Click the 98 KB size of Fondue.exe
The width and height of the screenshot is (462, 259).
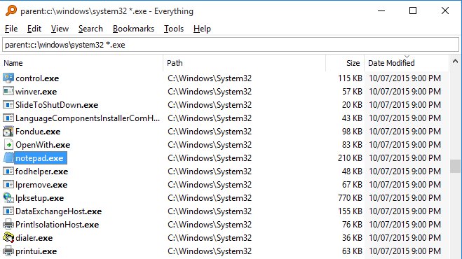tap(352, 132)
